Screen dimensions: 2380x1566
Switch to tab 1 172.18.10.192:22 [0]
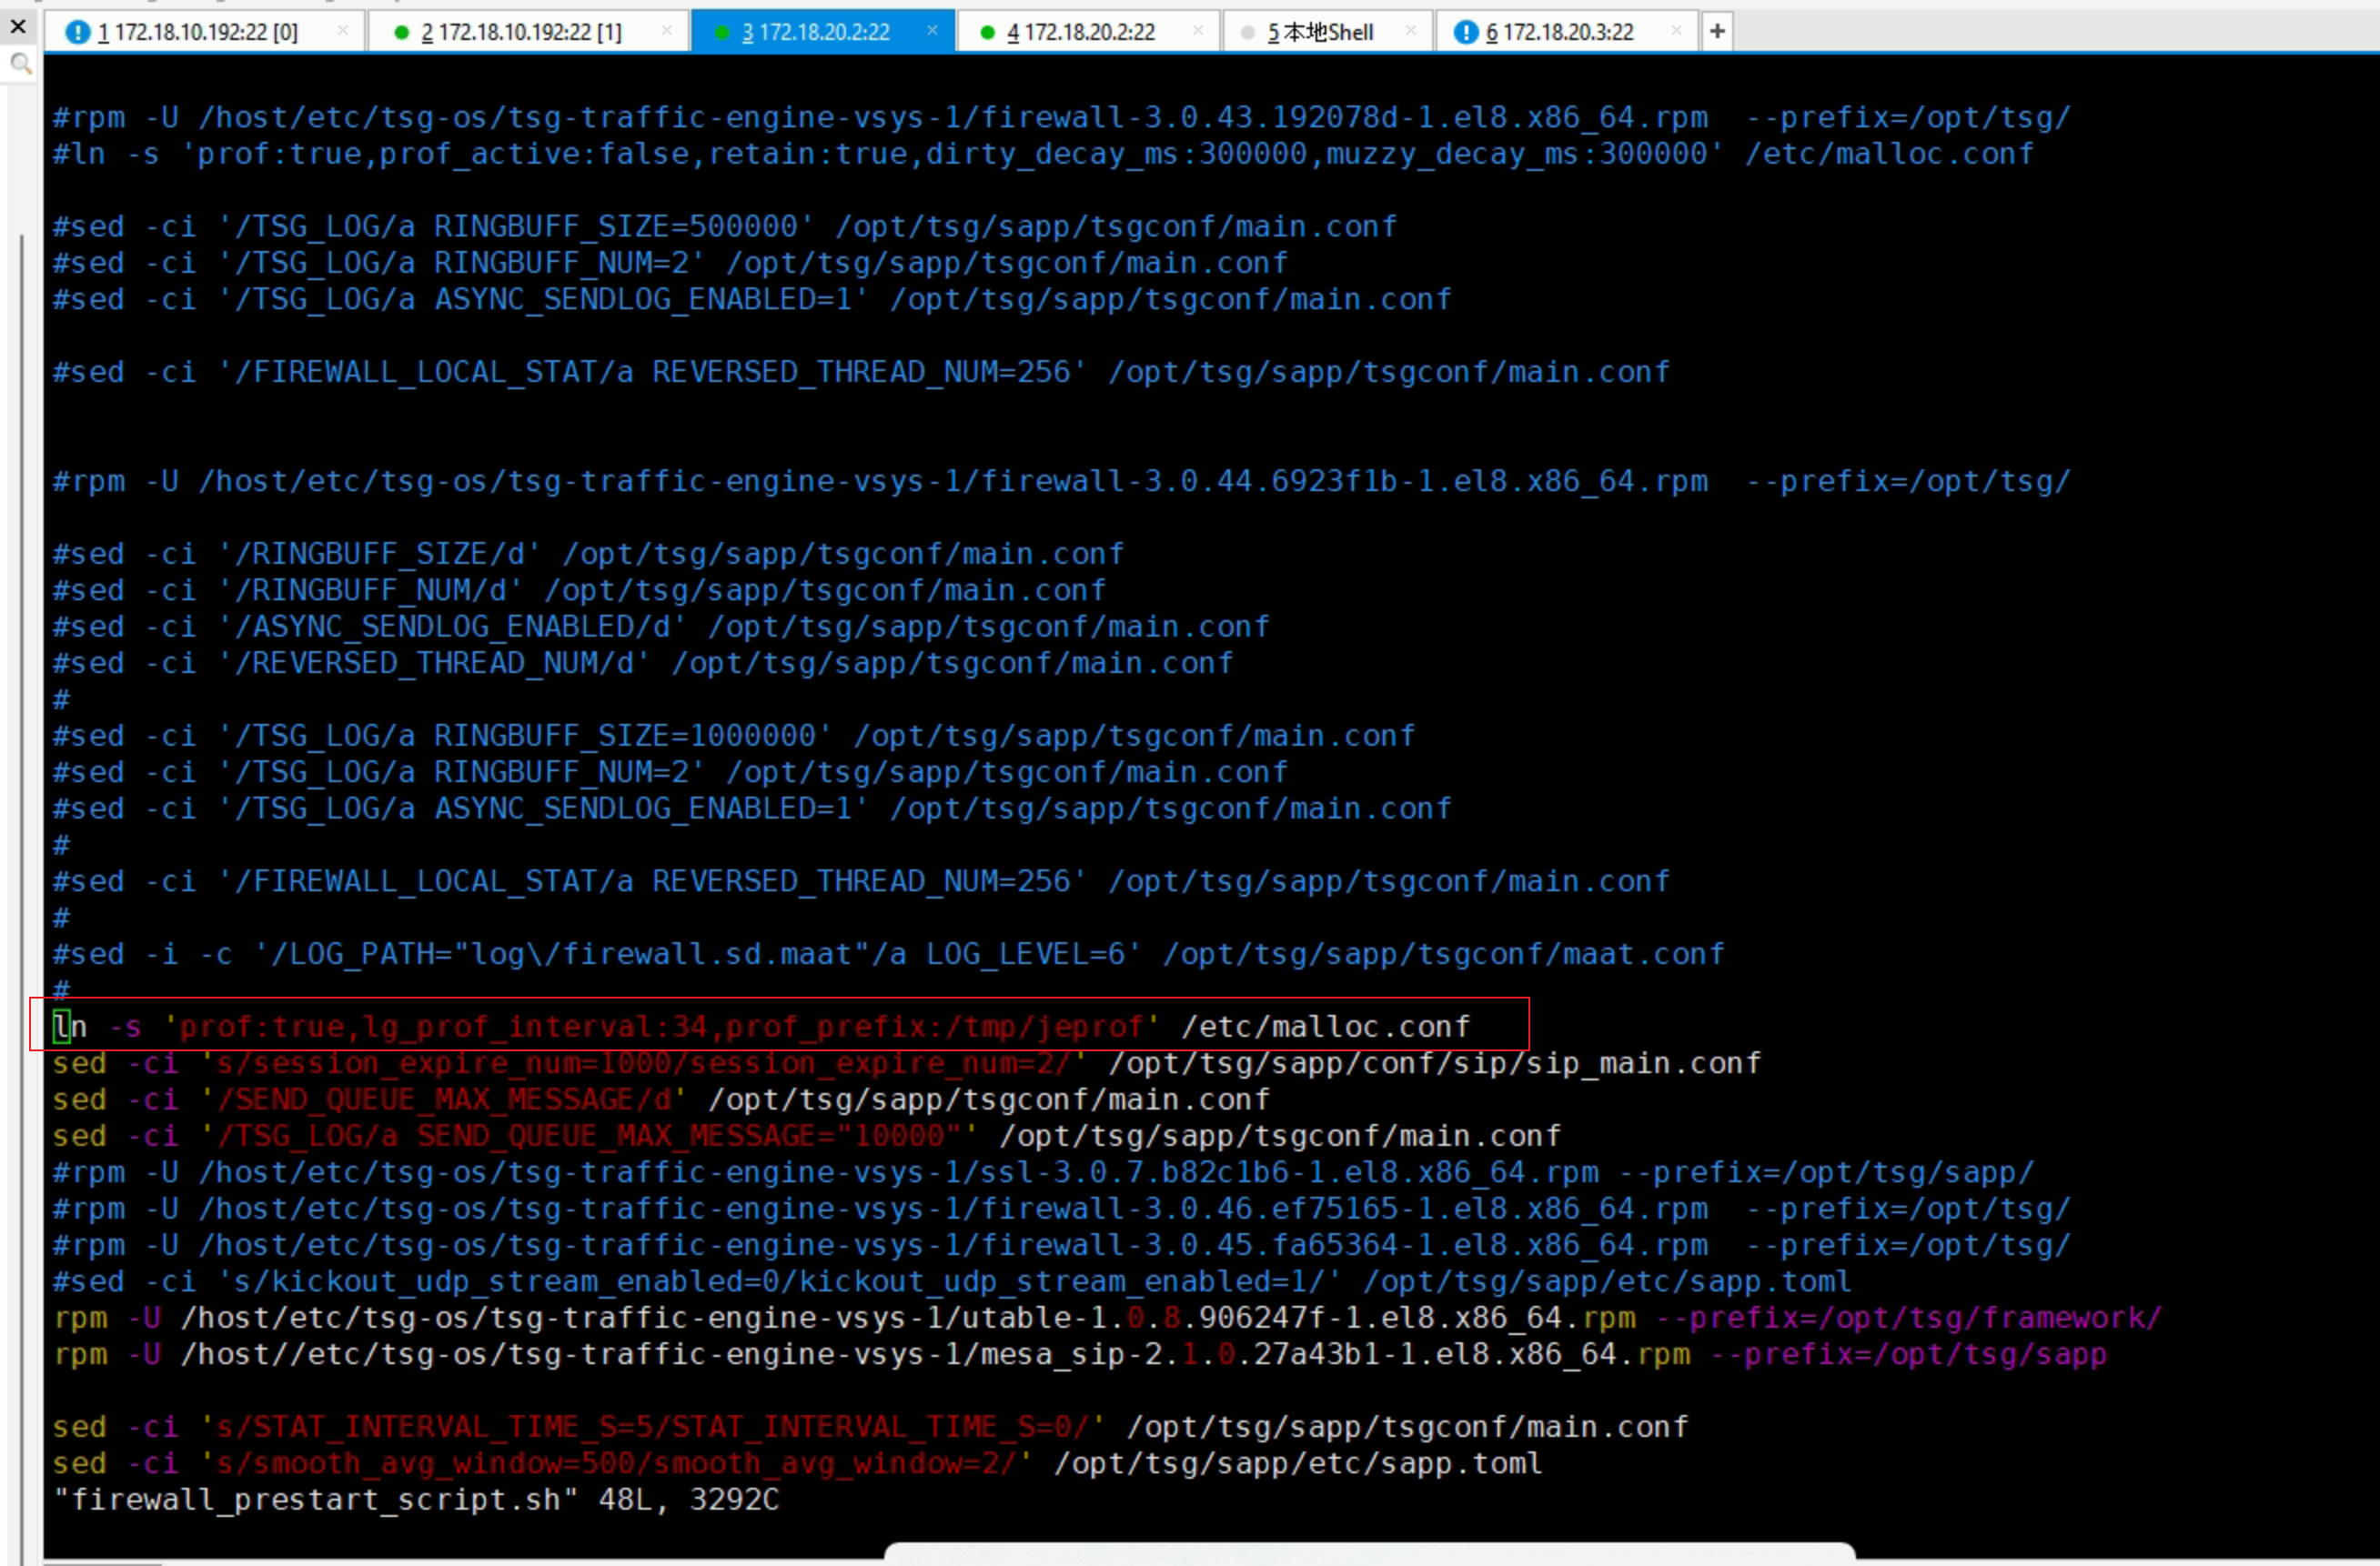click(198, 32)
